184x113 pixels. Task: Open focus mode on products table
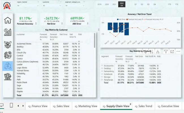pyautogui.click(x=172, y=51)
